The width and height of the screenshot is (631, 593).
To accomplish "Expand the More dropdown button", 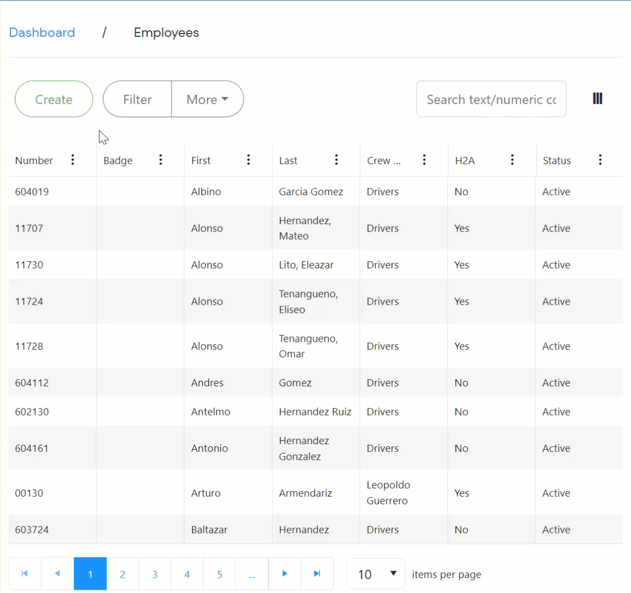I will click(x=207, y=99).
